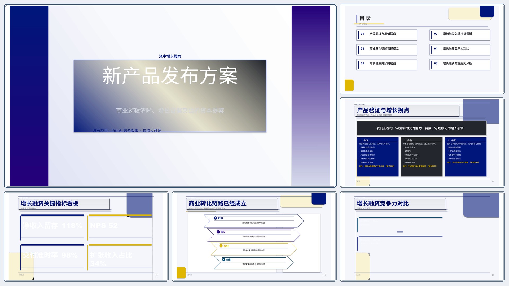Click the triangle icon beside 续约
This screenshot has height=286, width=509.
pos(224,260)
